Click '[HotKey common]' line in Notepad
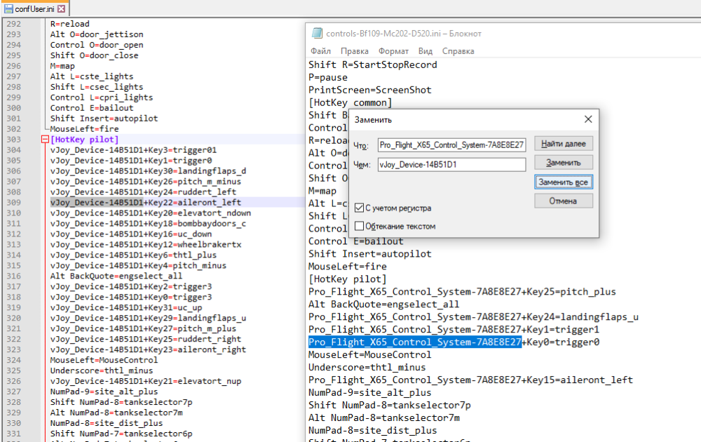Viewport: 701px width, 442px height. (350, 102)
